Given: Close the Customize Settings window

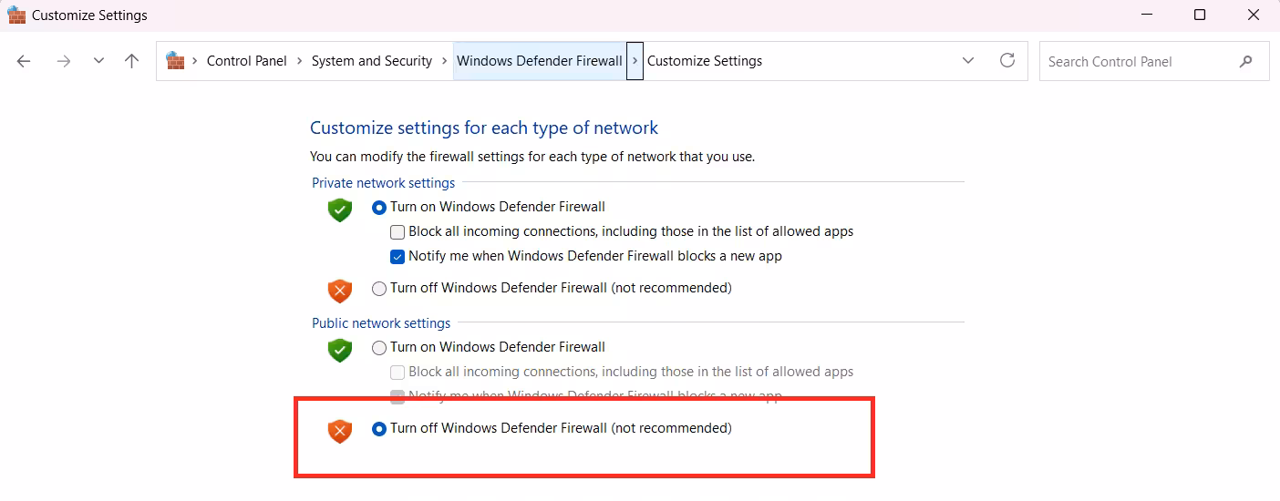Looking at the screenshot, I should point(1253,15).
